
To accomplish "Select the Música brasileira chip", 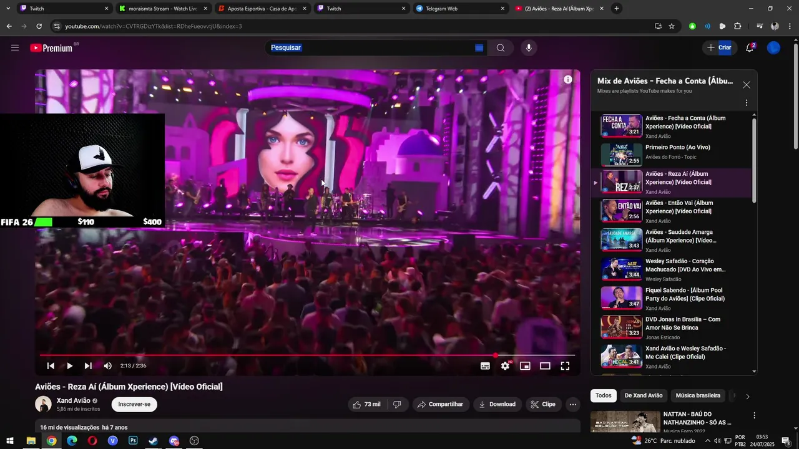I will tap(698, 396).
